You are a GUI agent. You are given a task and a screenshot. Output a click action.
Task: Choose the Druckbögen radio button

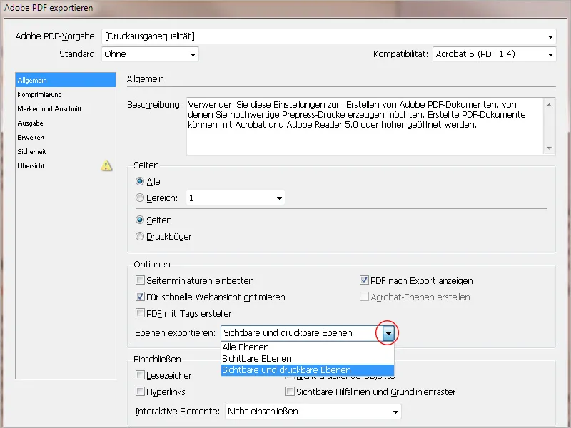point(140,236)
